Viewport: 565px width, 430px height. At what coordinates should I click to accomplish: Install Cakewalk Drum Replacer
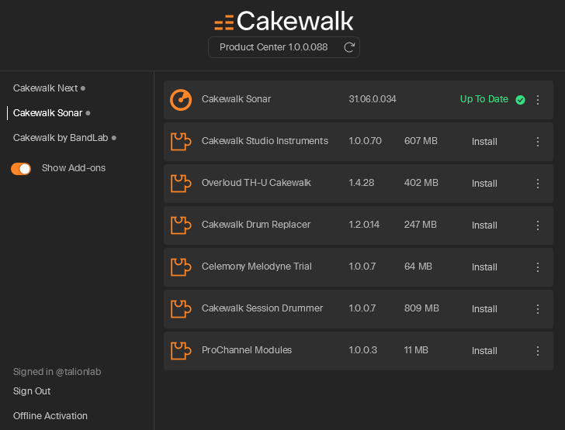pyautogui.click(x=484, y=225)
